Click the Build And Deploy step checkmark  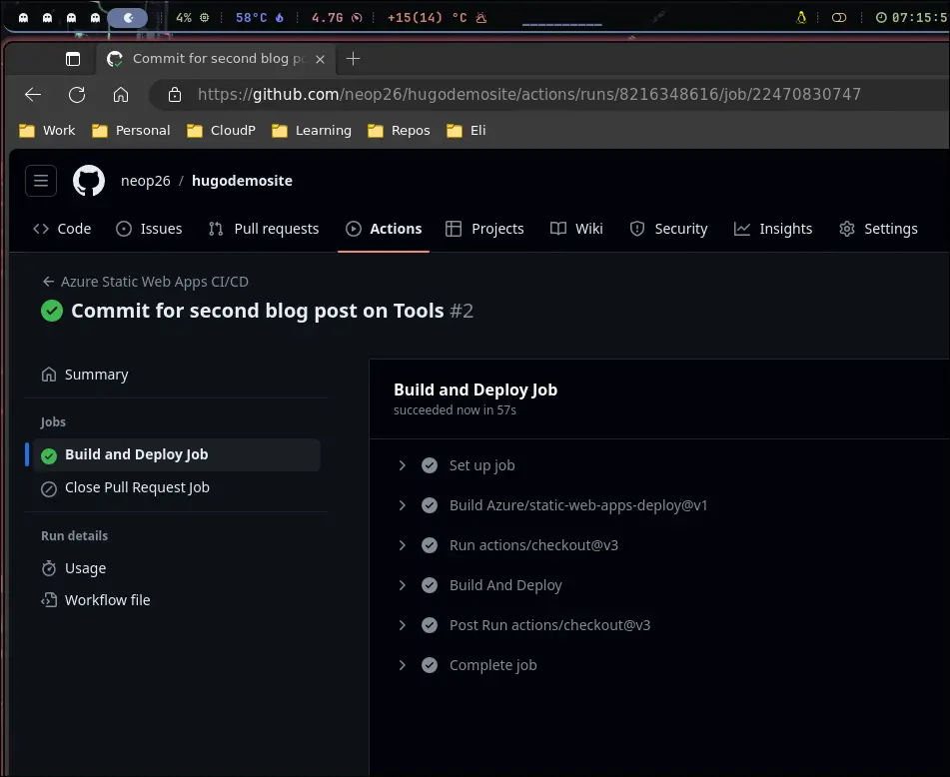430,585
